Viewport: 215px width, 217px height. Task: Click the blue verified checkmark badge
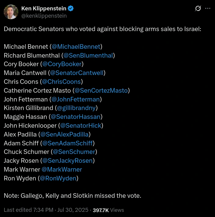71,9
